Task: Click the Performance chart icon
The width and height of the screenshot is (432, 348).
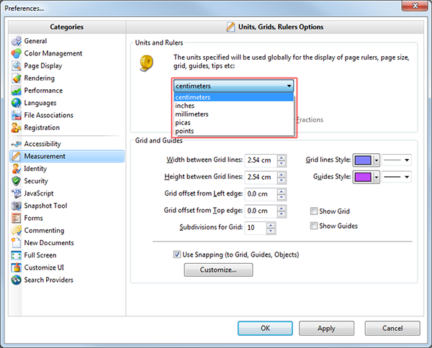Action: tap(17, 91)
